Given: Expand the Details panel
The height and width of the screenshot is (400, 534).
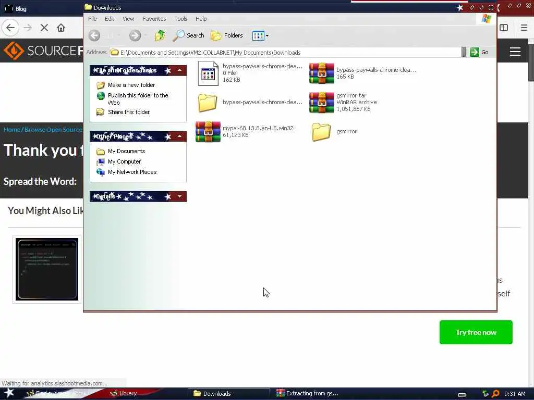Looking at the screenshot, I should (x=179, y=196).
